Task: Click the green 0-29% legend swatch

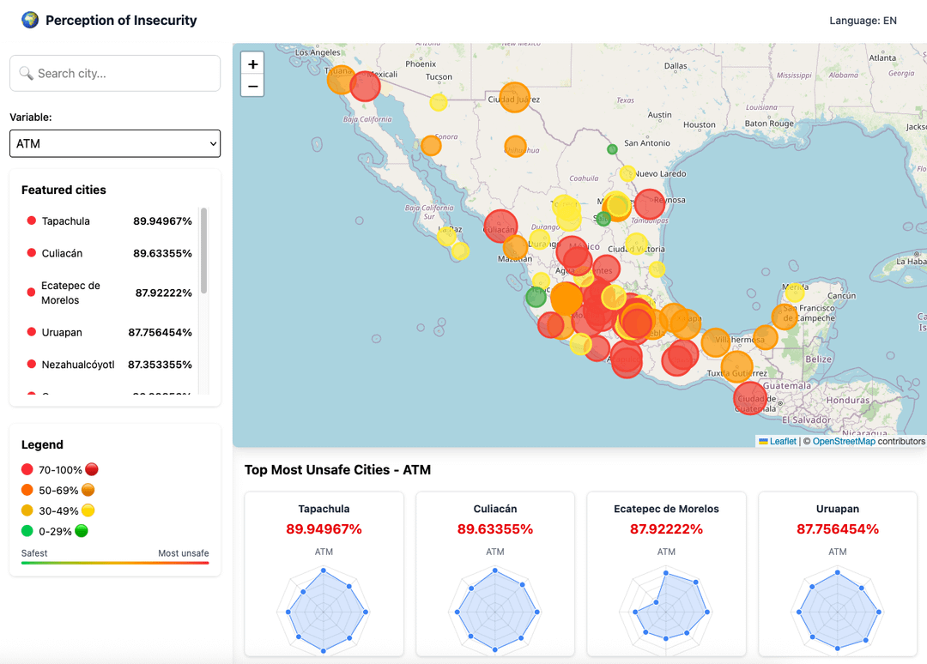Action: coord(27,531)
